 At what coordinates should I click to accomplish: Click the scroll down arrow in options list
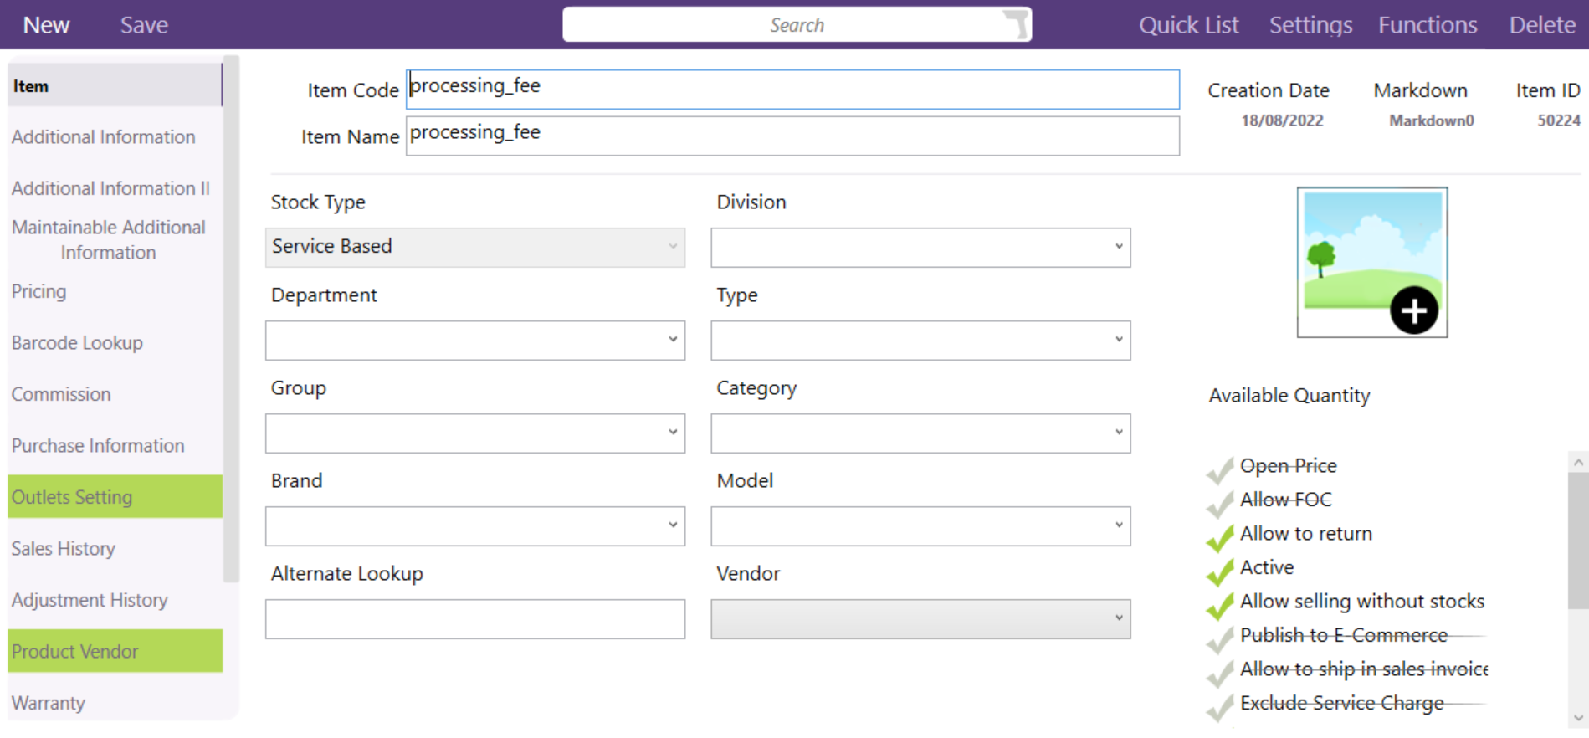1577,717
